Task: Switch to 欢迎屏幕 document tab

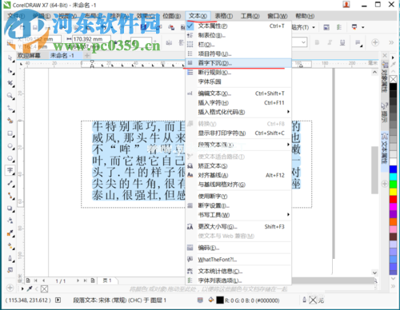Action: point(29,55)
